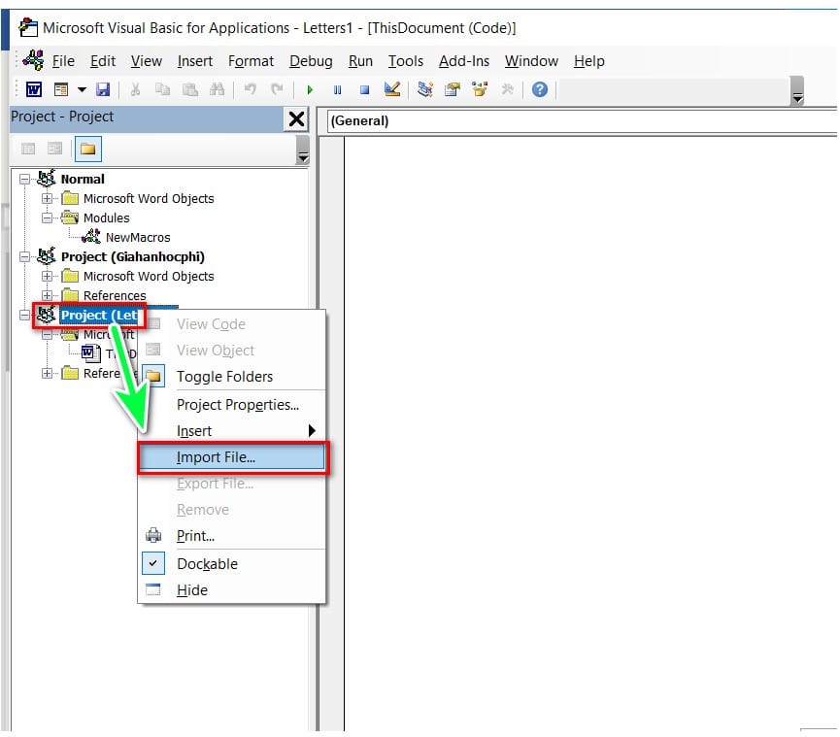The width and height of the screenshot is (840, 737).
Task: Collapse the Modules folder under Normal
Action: (x=48, y=218)
